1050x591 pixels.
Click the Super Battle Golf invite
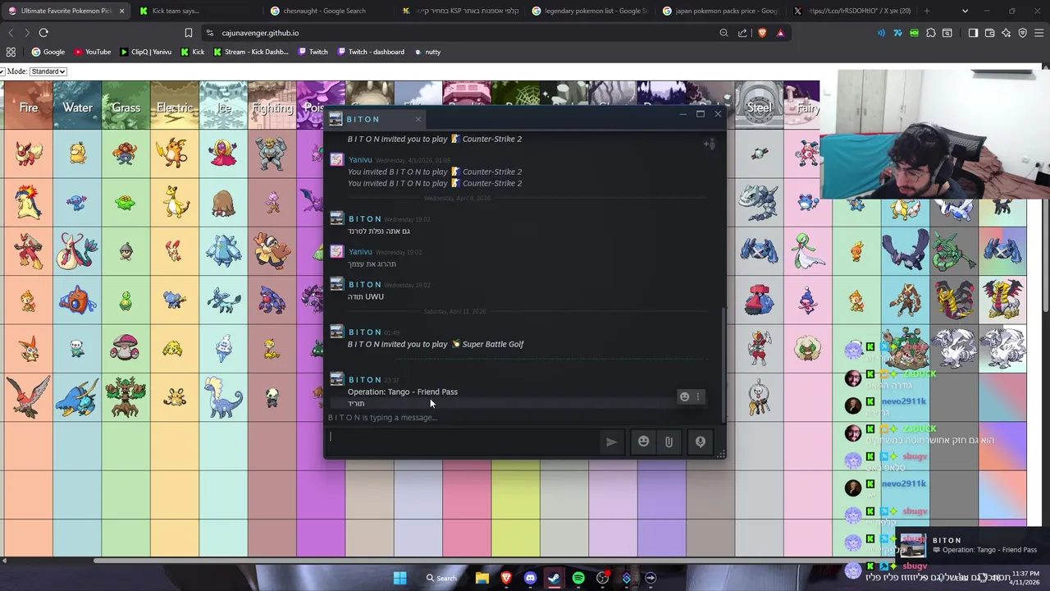(436, 344)
